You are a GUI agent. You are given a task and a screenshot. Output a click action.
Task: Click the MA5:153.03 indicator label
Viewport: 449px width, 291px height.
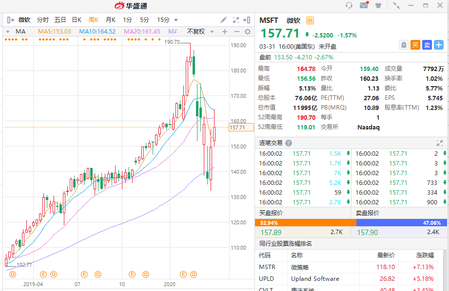point(55,32)
